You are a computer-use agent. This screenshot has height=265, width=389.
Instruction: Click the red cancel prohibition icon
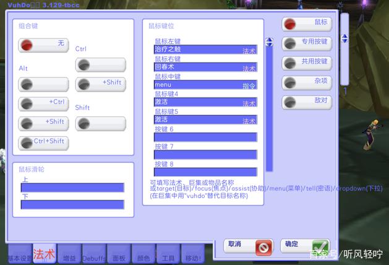pyautogui.click(x=263, y=248)
